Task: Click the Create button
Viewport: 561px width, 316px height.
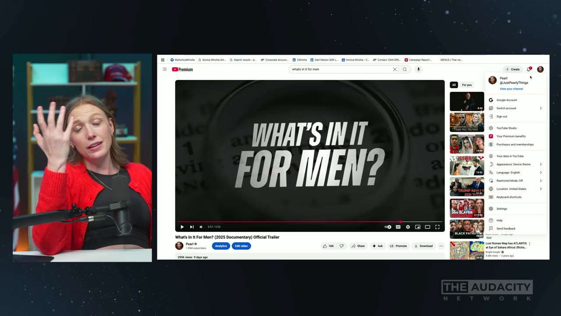Action: (512, 69)
